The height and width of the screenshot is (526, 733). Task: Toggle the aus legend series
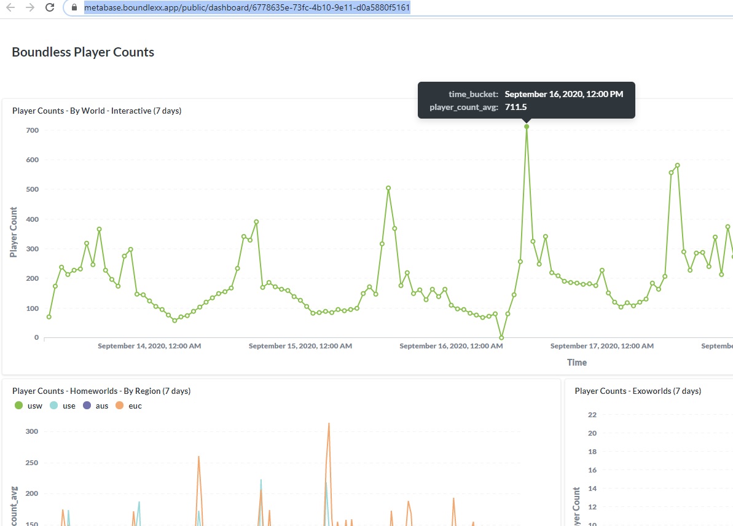[95, 406]
